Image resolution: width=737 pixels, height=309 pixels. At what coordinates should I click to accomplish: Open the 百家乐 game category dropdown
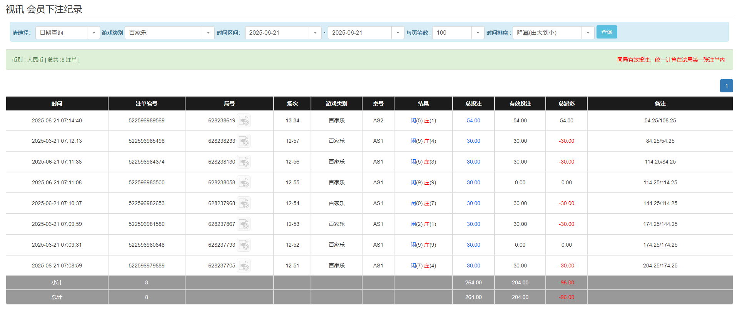[208, 33]
